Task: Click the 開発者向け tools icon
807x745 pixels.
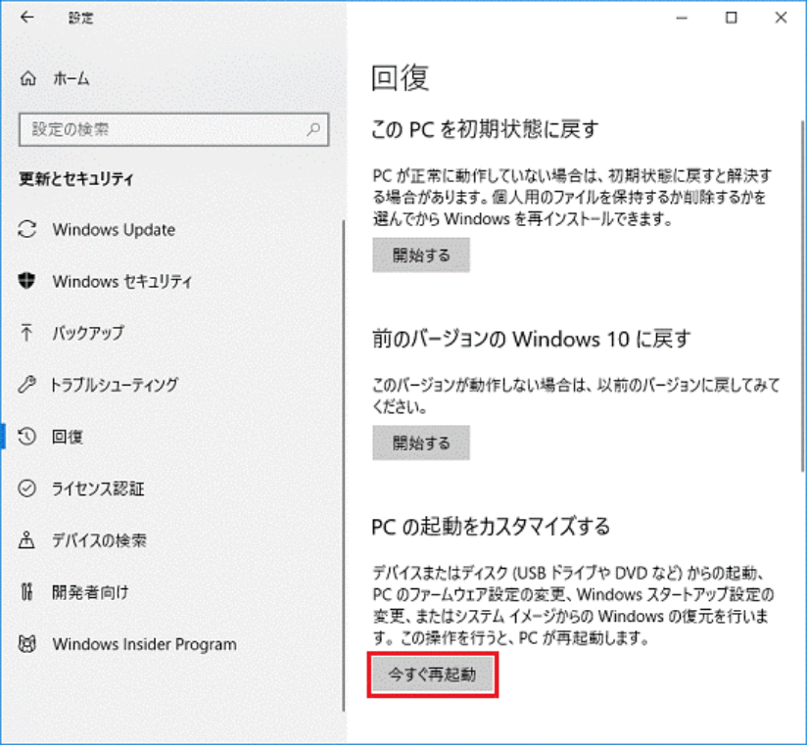Action: (x=26, y=591)
